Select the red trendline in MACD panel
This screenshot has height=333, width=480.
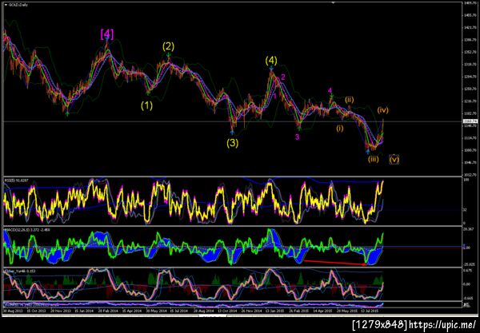click(335, 263)
